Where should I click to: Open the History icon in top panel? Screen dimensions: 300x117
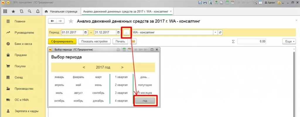[x=21, y=11]
